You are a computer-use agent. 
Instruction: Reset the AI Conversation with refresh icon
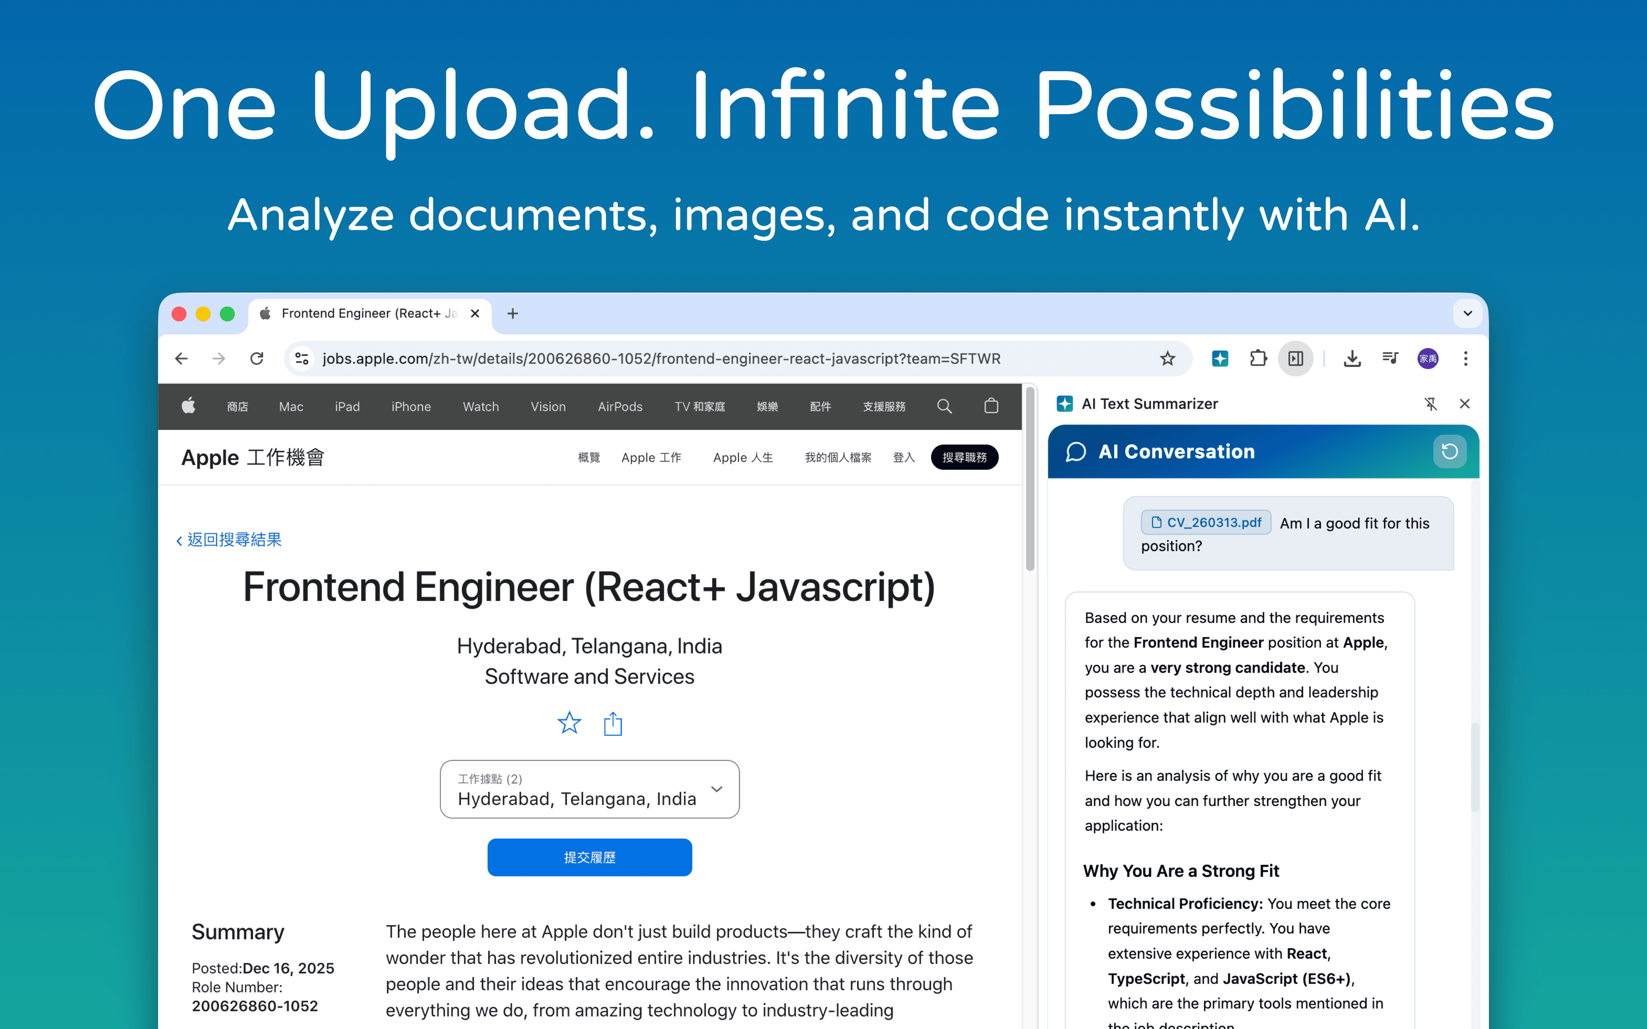(1450, 451)
